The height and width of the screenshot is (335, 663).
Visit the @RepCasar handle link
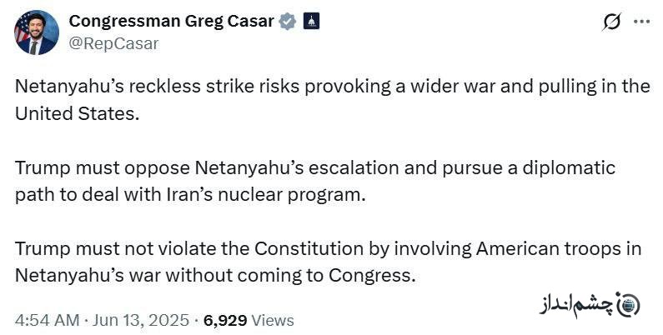tap(113, 43)
